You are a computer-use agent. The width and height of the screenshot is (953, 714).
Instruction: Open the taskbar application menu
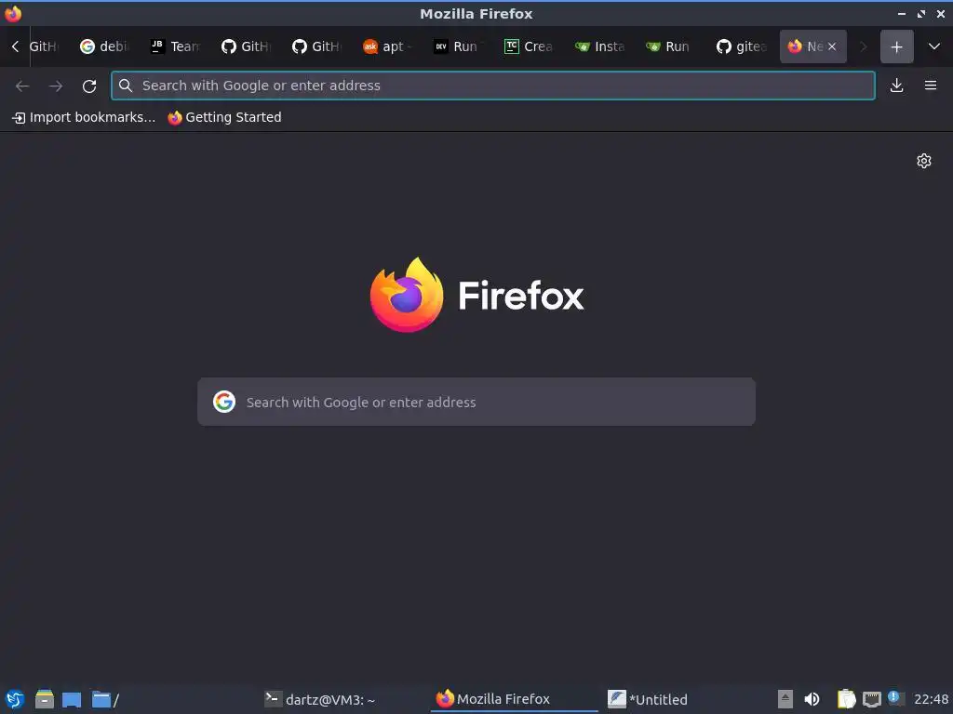pos(15,699)
